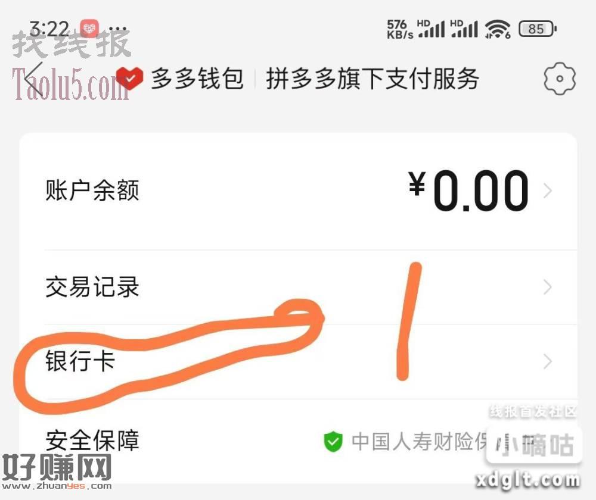Open the 银行卡 row
Viewport: 596px width, 500px height.
pos(299,361)
